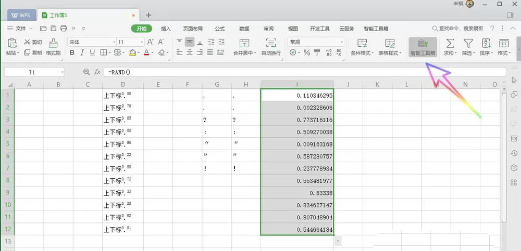Click the Merge and Center icon
Image resolution: width=521 pixels, height=251 pixels.
(244, 43)
